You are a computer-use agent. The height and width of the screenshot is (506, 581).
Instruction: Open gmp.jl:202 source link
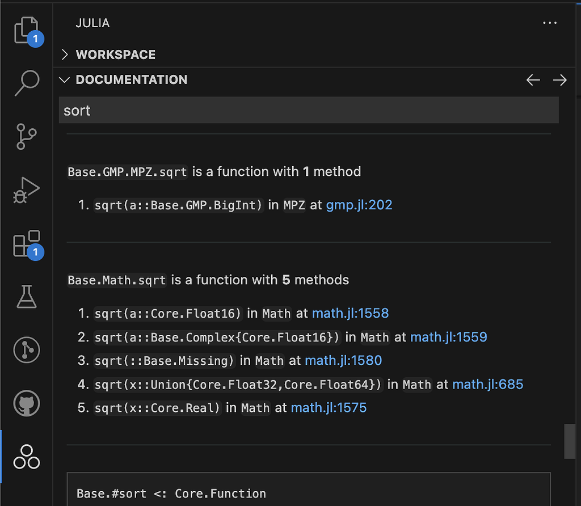coord(359,205)
